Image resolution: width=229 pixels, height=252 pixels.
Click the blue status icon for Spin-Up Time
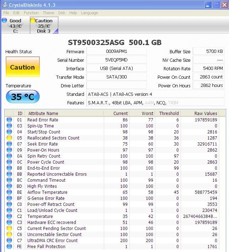[x=9, y=126]
